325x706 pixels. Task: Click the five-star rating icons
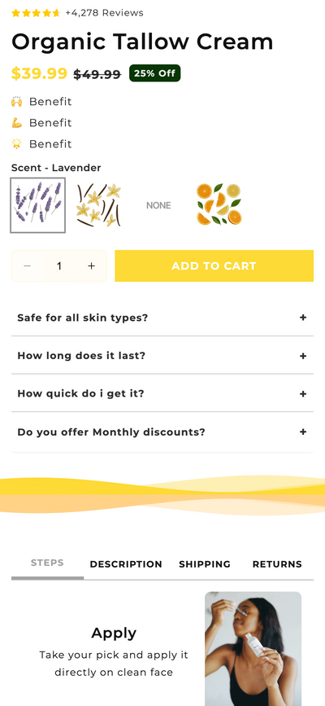click(36, 13)
